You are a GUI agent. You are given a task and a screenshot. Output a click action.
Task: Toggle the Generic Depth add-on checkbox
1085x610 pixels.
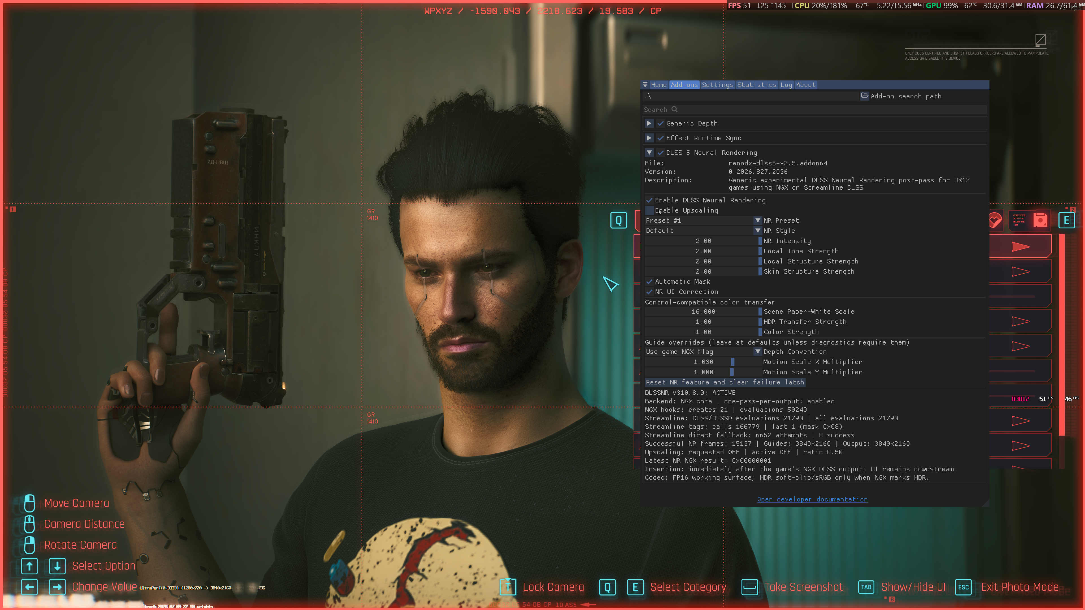[660, 124]
